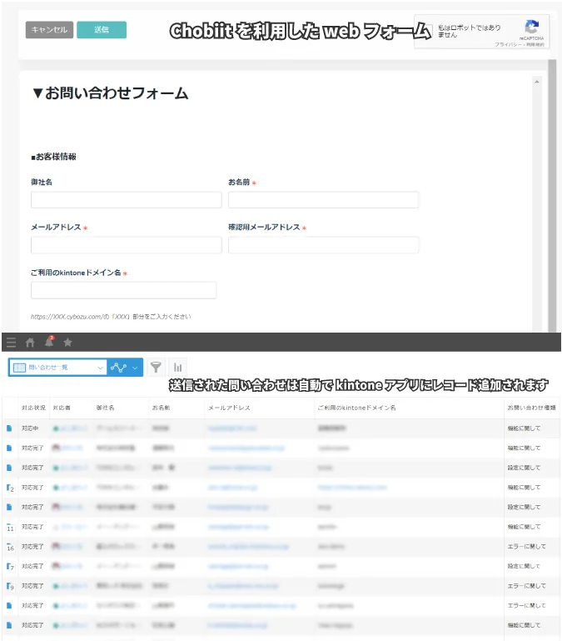Screen dimensions: 562x641
Task: Open the kintone hamburger menu icon
Action: tap(11, 342)
